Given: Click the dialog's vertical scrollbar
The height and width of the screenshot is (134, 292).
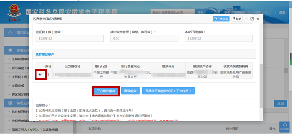Looking at the screenshot, I should click(x=261, y=86).
